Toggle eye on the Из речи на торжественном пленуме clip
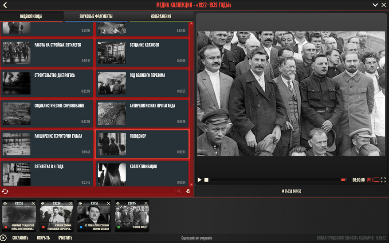Image resolution: width=389 pixels, height=243 pixels. [x=80, y=203]
